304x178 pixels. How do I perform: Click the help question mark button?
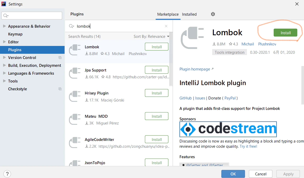coord(7,174)
